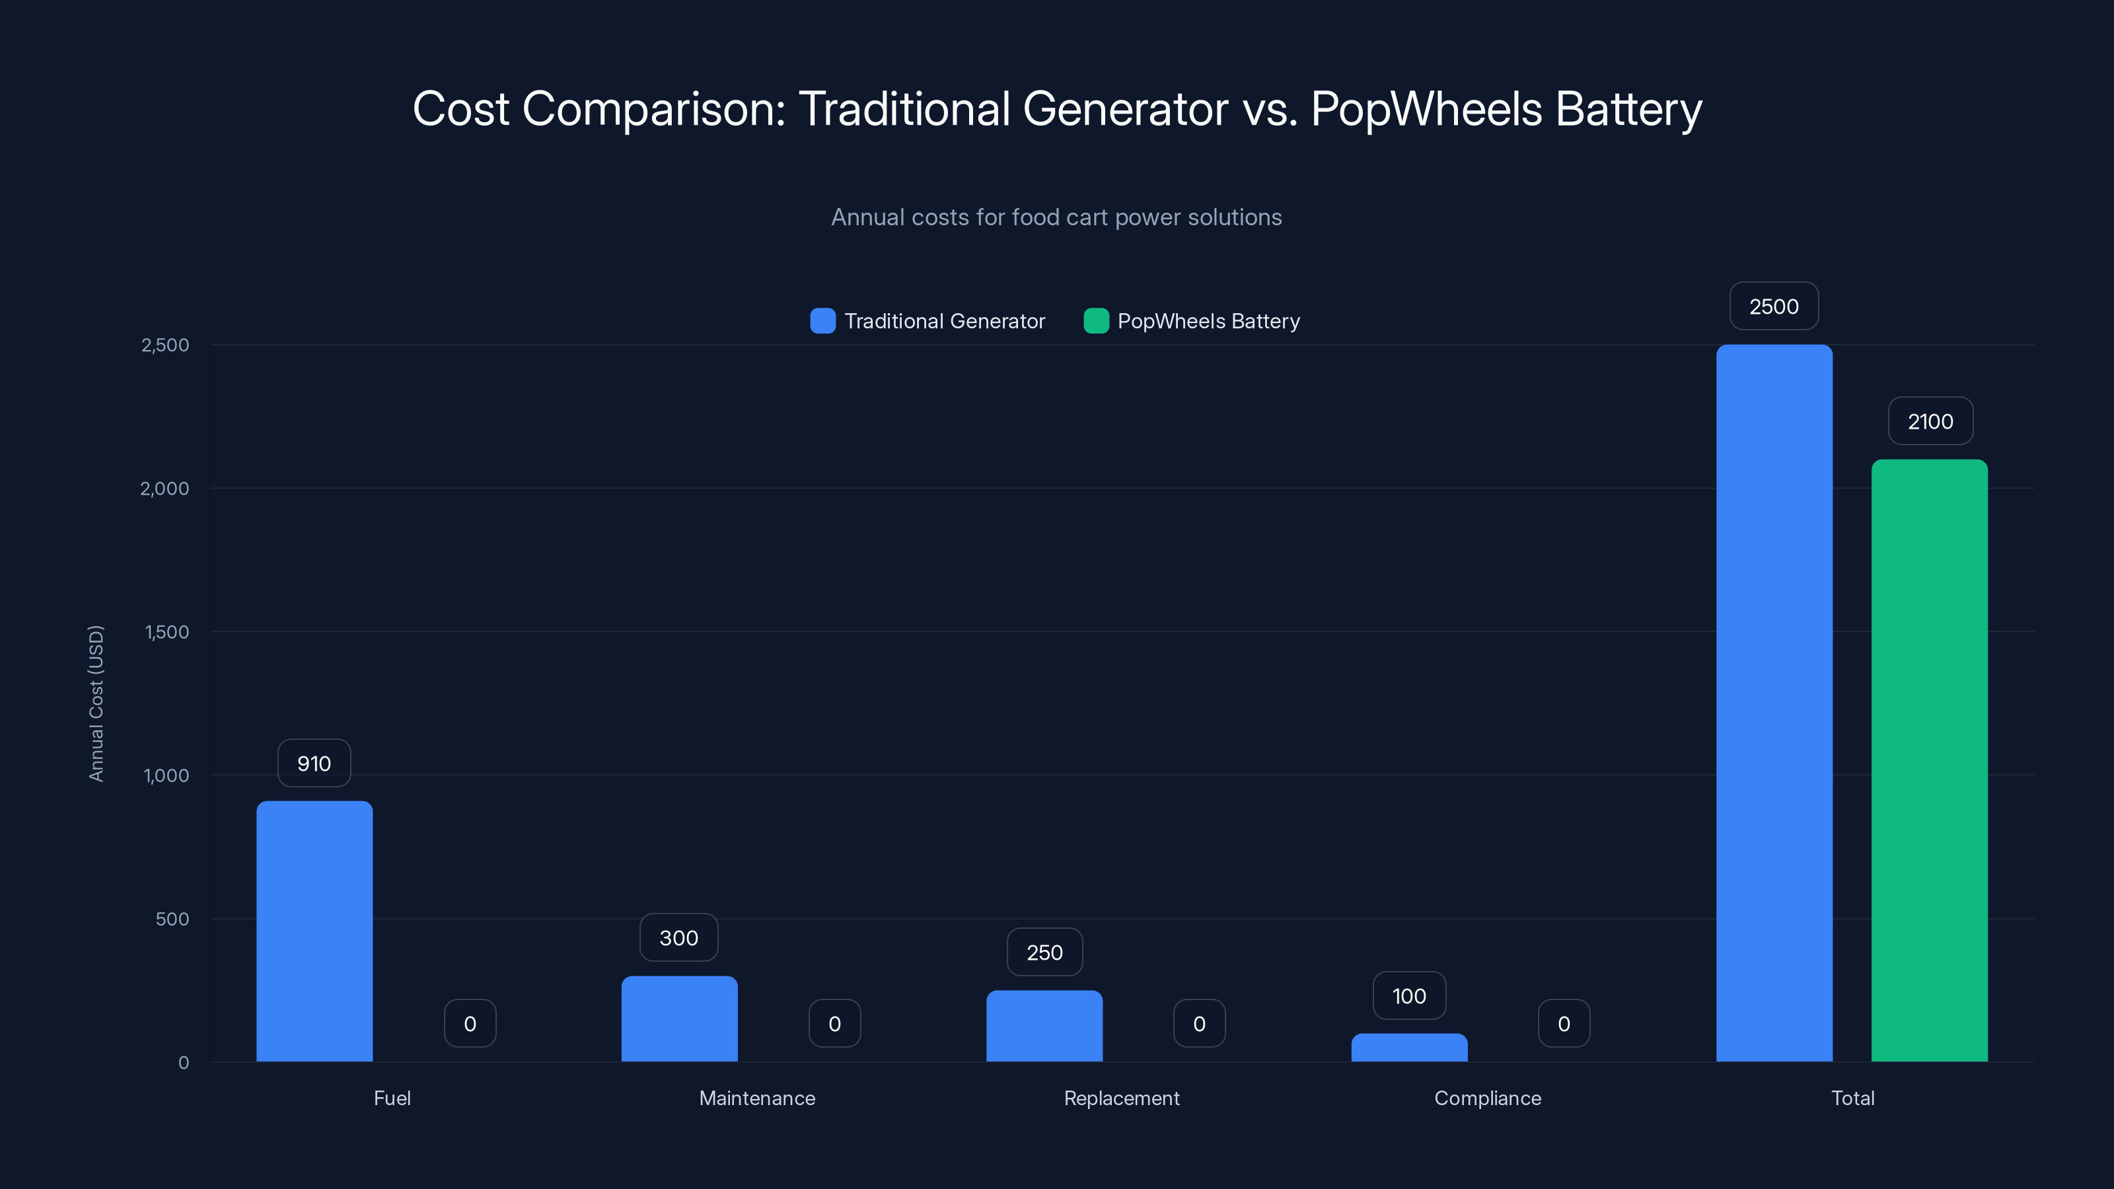Viewport: 2114px width, 1189px height.
Task: Select the Total category axis label
Action: click(1853, 1098)
